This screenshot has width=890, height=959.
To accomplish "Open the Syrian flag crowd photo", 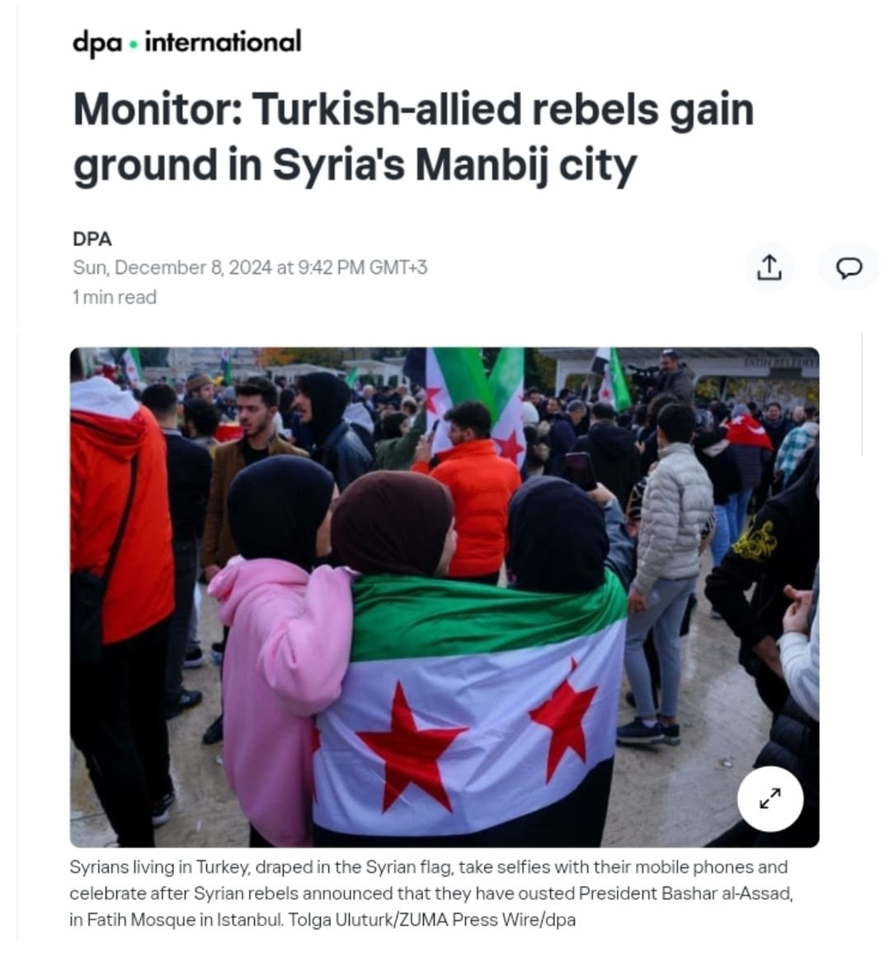I will click(445, 597).
